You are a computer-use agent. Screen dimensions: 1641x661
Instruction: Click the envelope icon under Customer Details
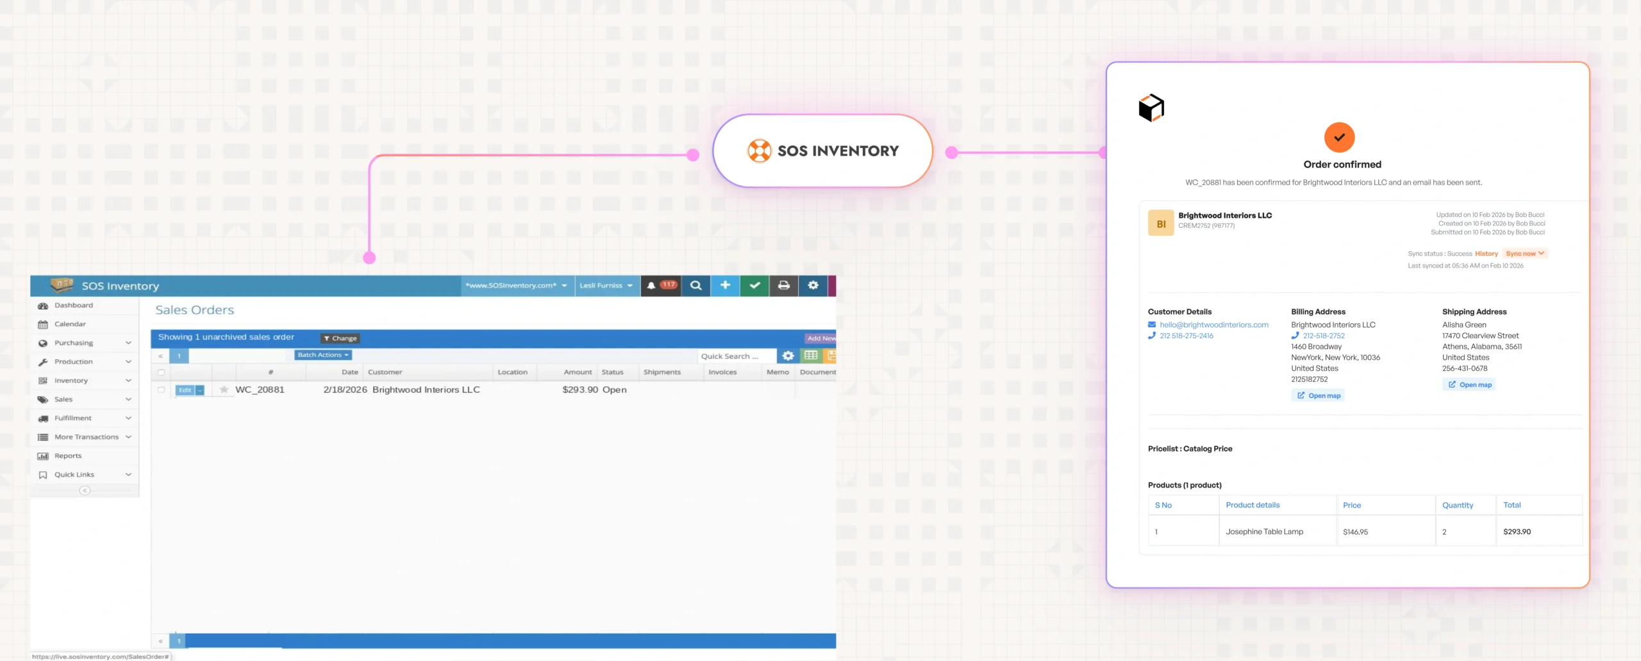1152,325
